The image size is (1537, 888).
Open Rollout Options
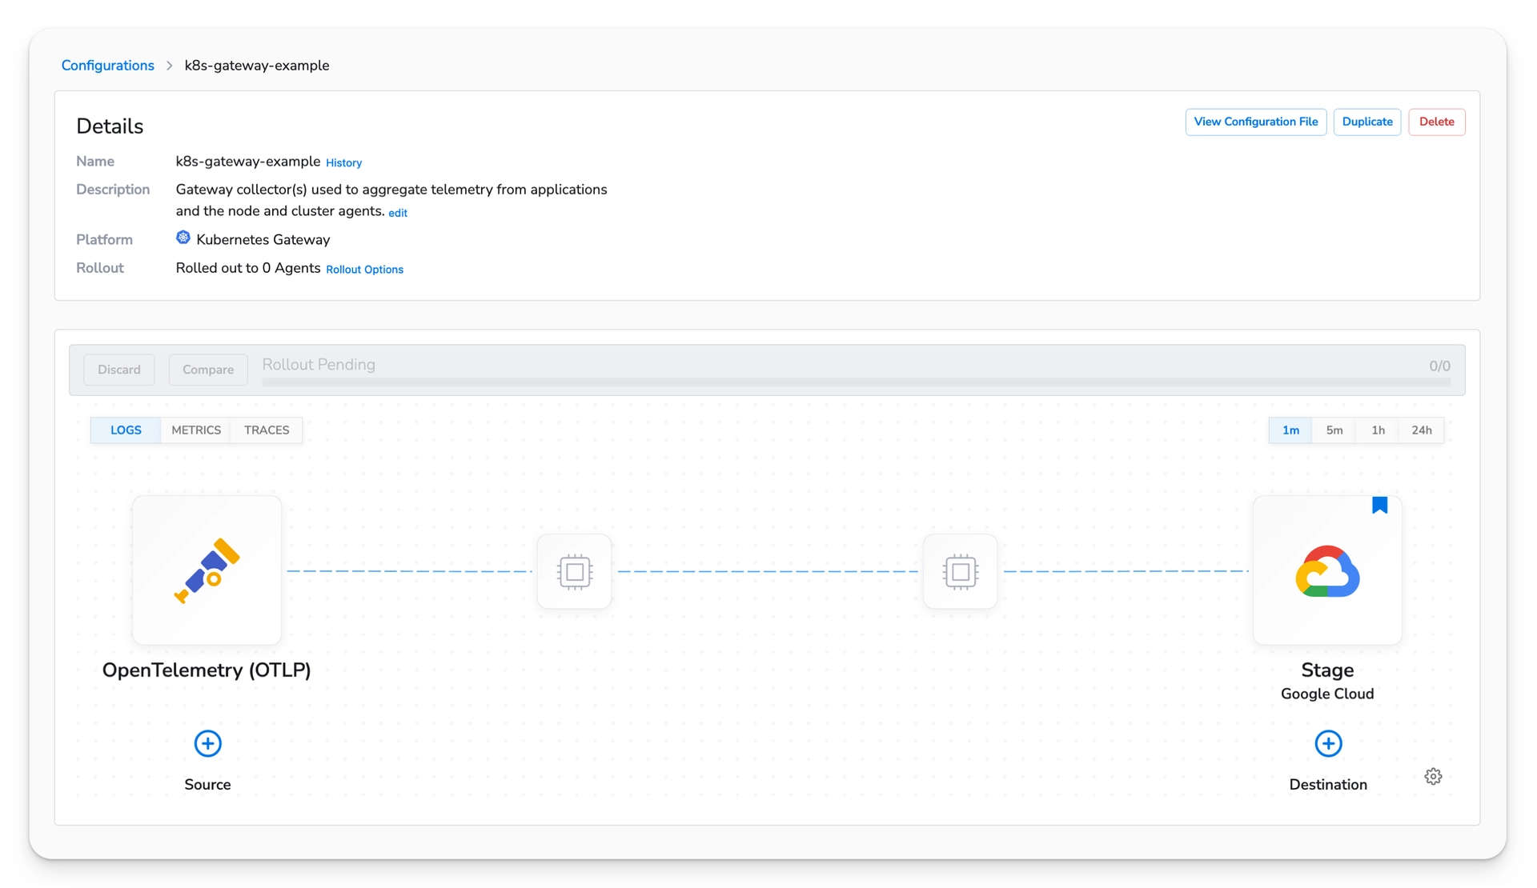[364, 270]
